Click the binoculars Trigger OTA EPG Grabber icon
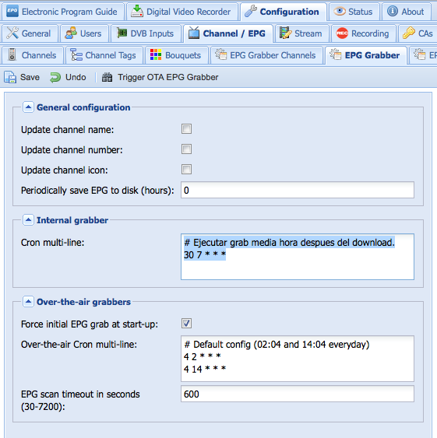437x438 pixels. pyautogui.click(x=107, y=77)
